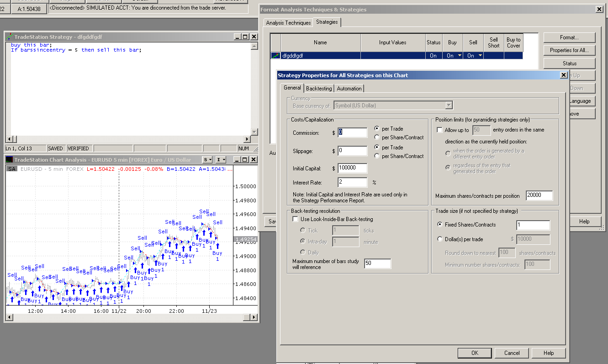Open the S dropdown in chart title bar
Viewport: 608px width, 364px height.
(208, 160)
